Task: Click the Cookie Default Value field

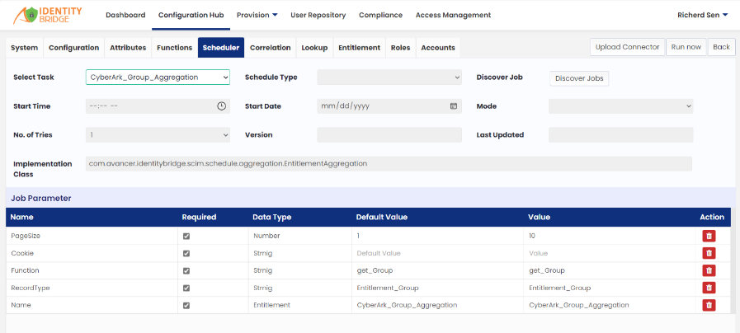Action: click(438, 253)
